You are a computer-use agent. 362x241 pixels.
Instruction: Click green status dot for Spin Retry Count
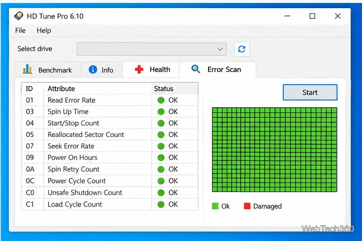161,169
